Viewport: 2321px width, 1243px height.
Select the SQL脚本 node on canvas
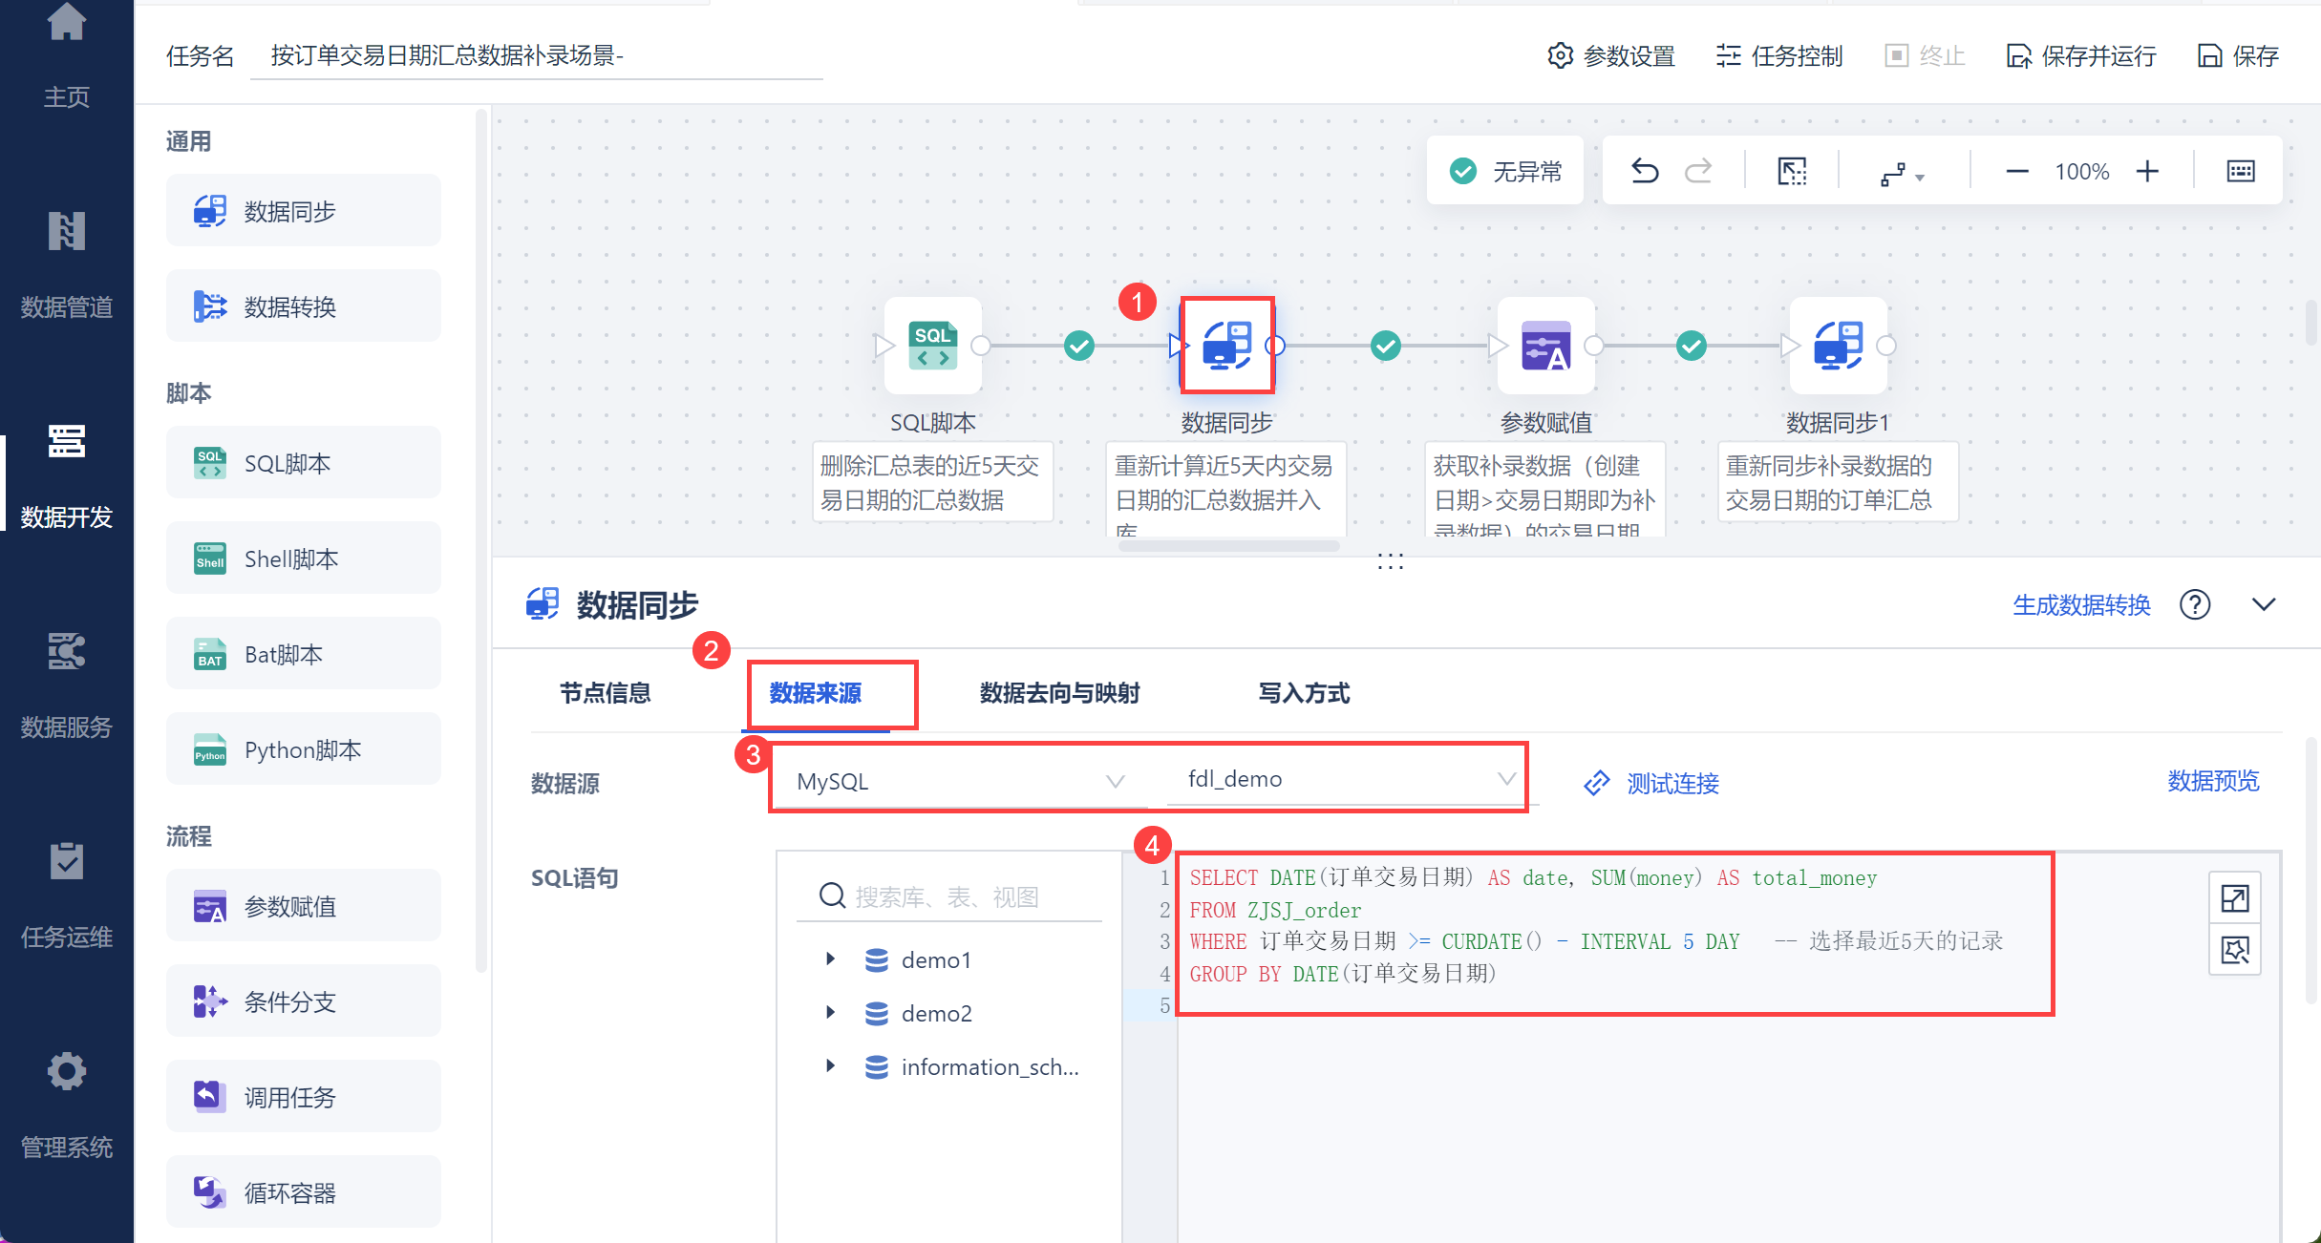pyautogui.click(x=932, y=346)
